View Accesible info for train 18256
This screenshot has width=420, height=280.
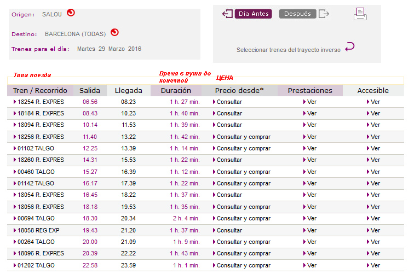tap(373, 137)
